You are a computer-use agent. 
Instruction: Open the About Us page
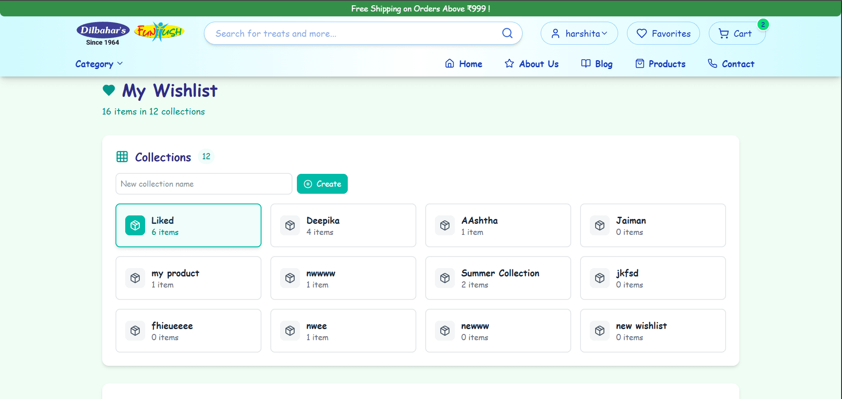531,64
